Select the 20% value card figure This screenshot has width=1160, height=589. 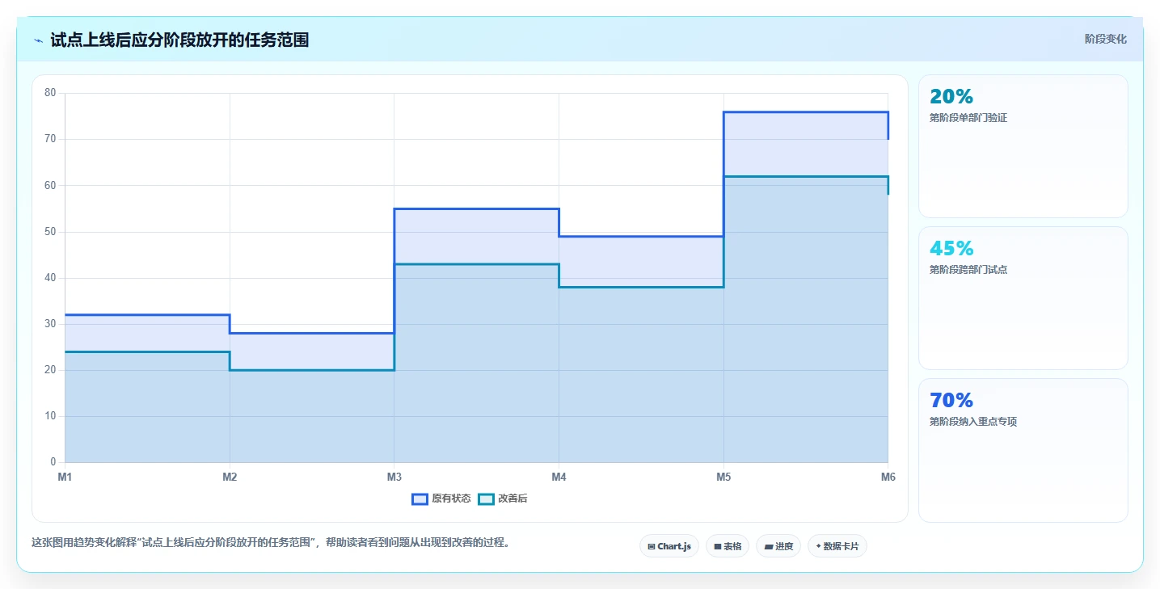pyautogui.click(x=951, y=96)
